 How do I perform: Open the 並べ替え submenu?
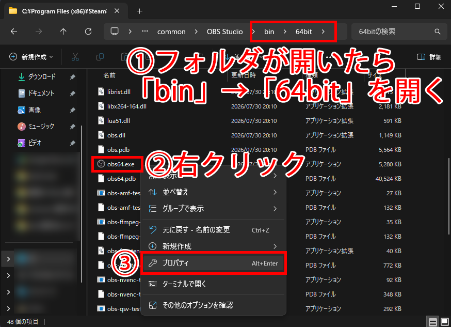(213, 192)
